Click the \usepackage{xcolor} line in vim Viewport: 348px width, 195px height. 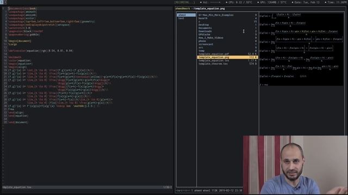tap(22, 18)
